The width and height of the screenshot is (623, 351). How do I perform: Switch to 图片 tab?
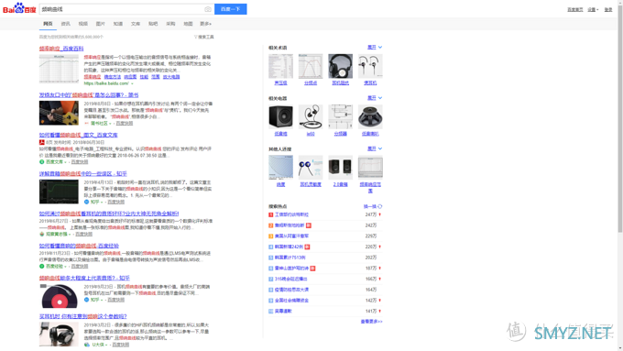click(101, 24)
